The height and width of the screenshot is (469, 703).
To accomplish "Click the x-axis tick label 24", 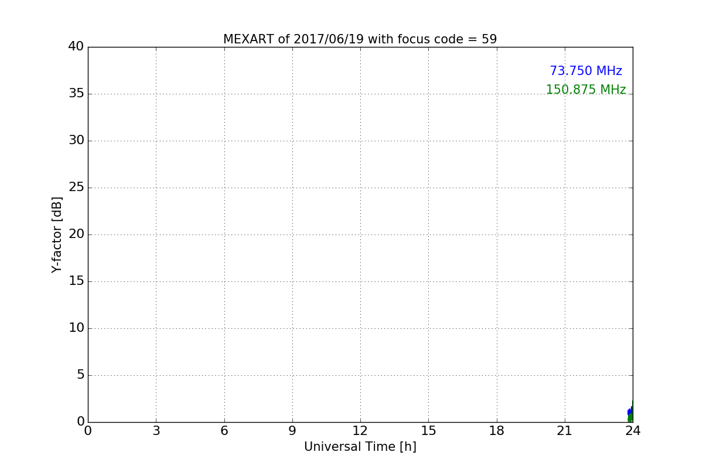I will pyautogui.click(x=633, y=431).
